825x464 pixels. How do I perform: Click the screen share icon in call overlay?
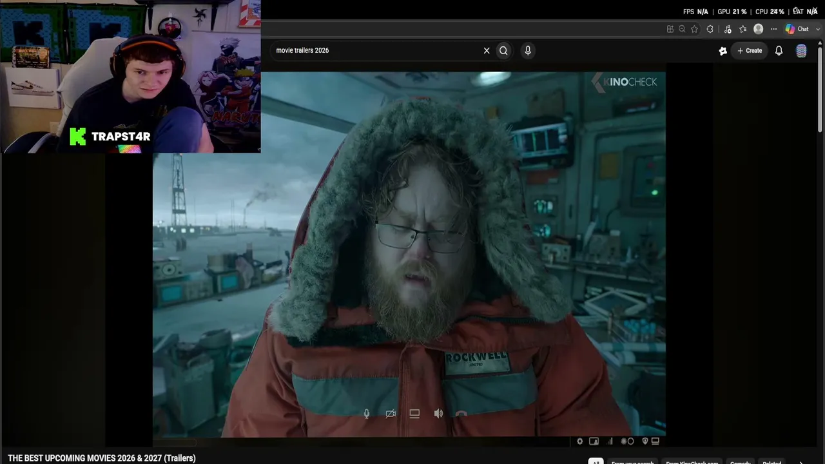414,414
